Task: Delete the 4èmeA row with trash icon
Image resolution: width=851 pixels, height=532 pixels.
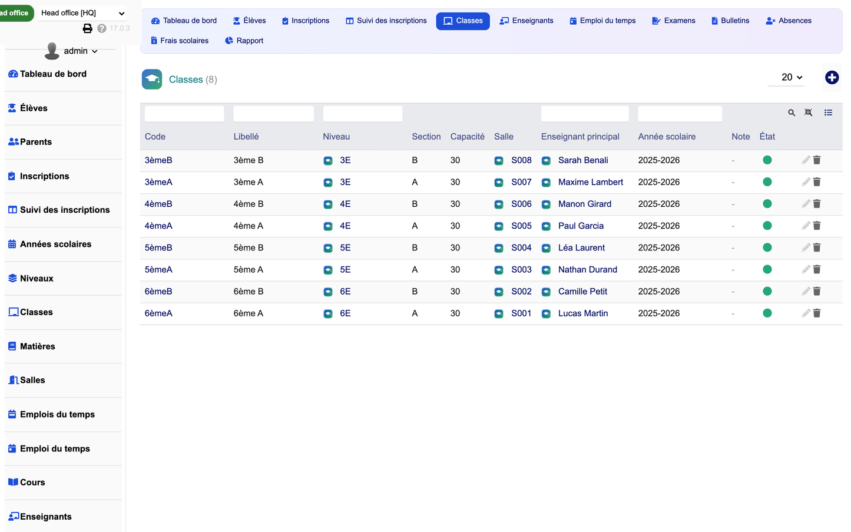Action: (817, 226)
